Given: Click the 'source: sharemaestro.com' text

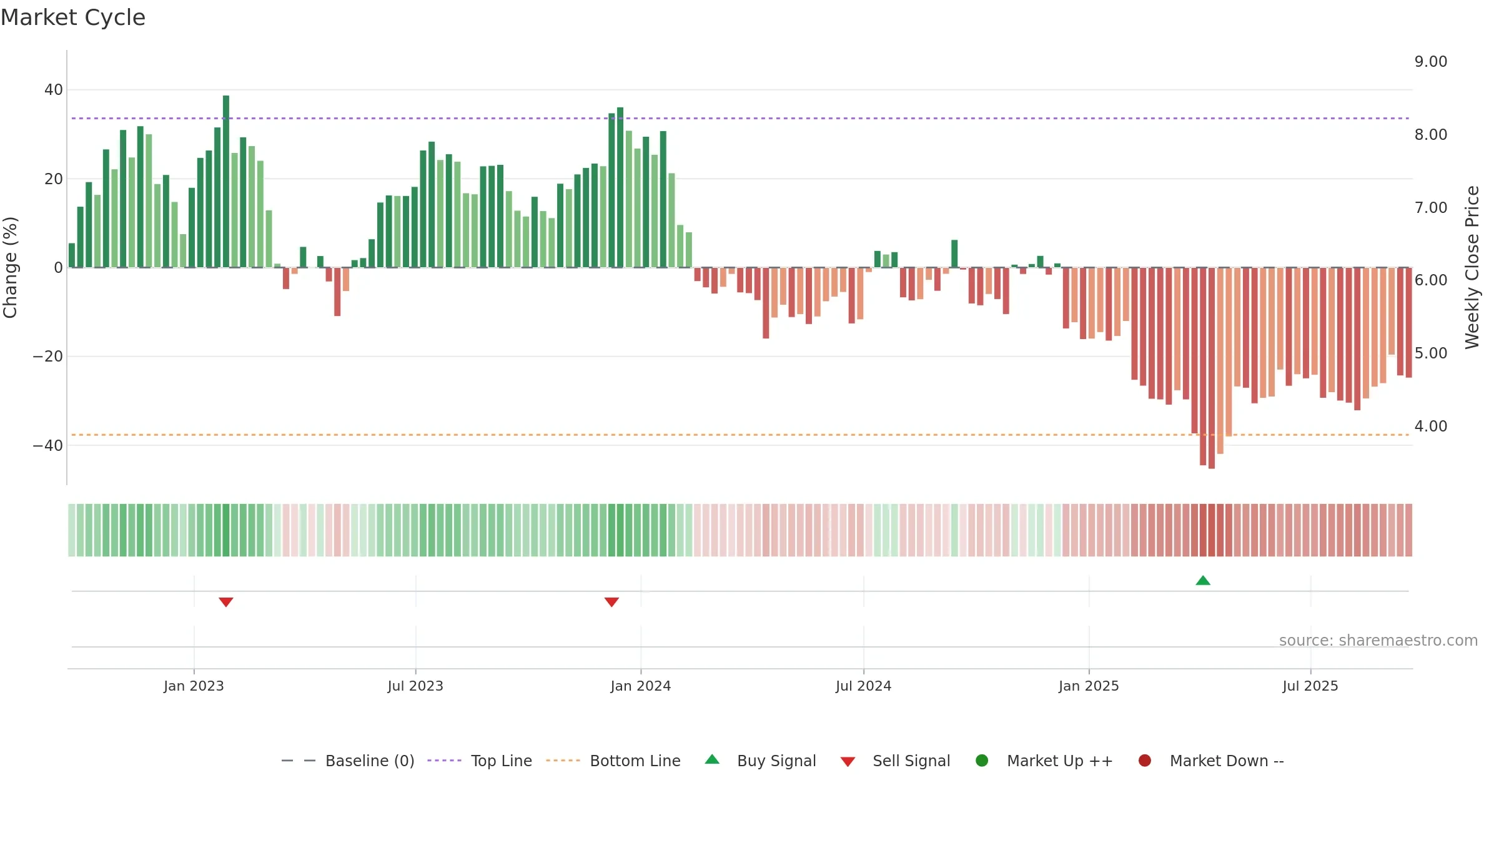Looking at the screenshot, I should point(1378,640).
